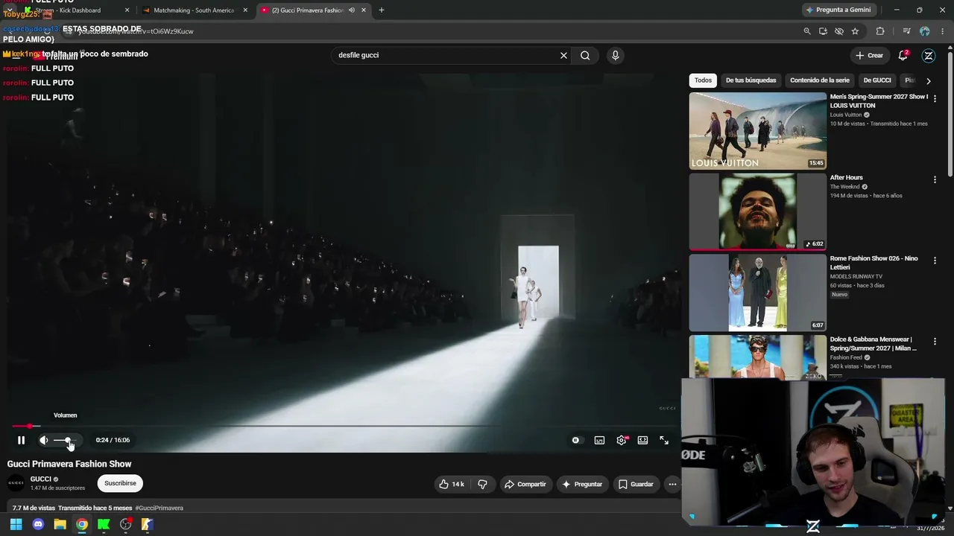Switch to the Kick Dashboard browser tab
Image resolution: width=954 pixels, height=536 pixels.
(x=76, y=10)
